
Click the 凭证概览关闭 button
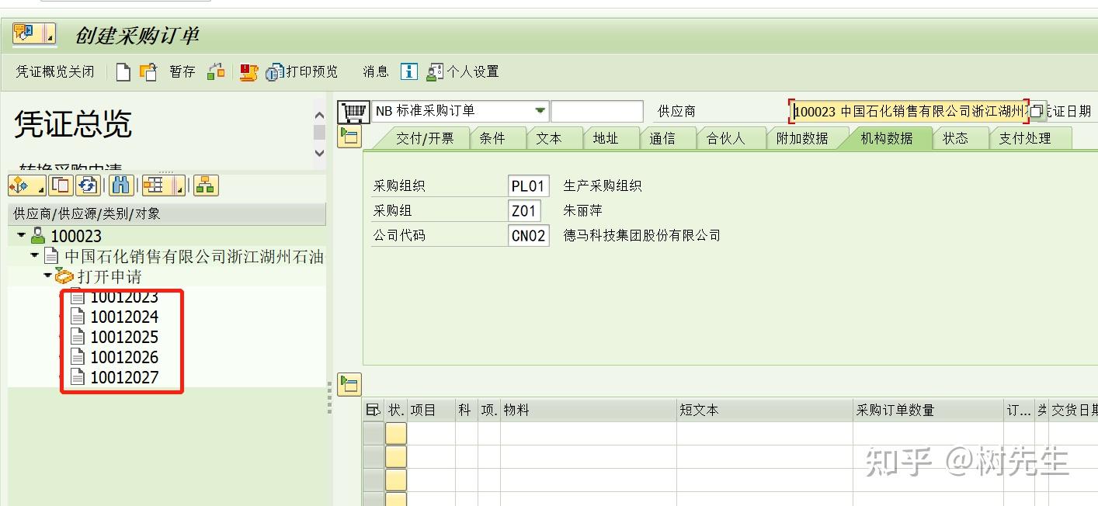pos(54,71)
